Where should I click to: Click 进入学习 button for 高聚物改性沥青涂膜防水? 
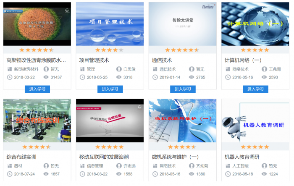click(37, 89)
